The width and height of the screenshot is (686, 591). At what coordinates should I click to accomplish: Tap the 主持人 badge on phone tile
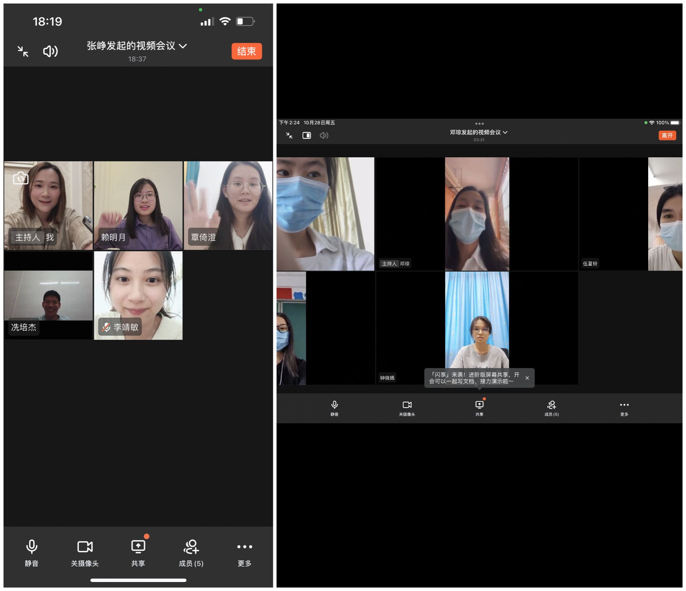pos(27,237)
